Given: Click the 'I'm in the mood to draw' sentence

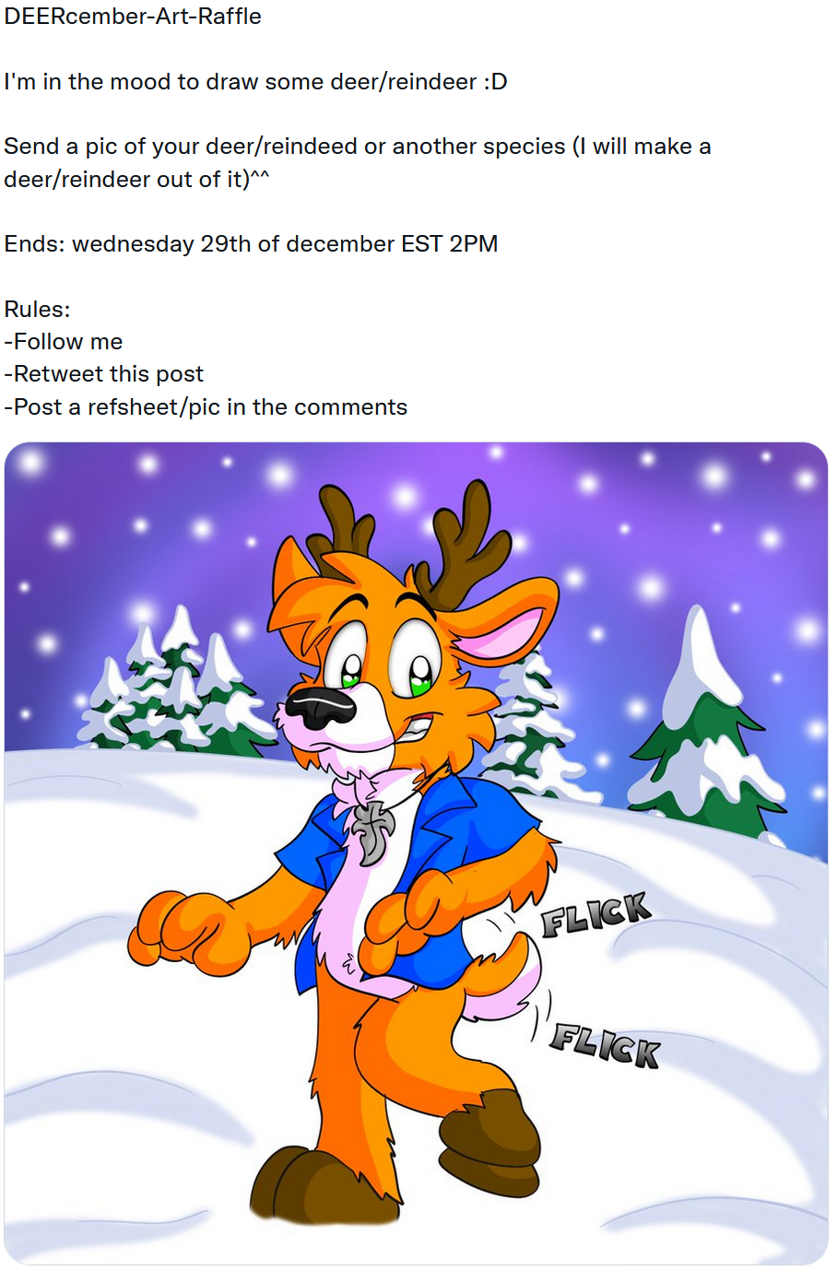Looking at the screenshot, I should (255, 82).
